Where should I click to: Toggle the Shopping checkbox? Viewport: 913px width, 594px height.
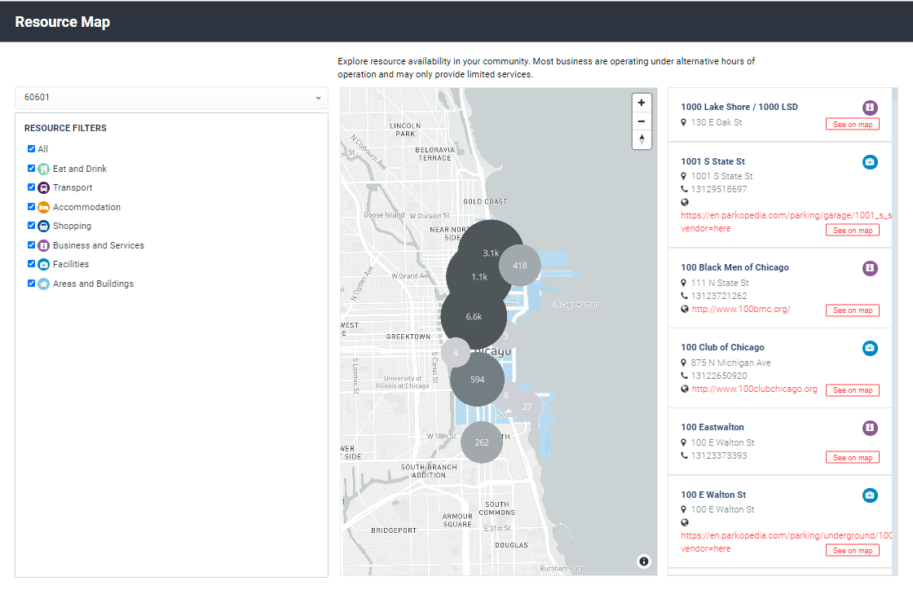[x=32, y=226]
